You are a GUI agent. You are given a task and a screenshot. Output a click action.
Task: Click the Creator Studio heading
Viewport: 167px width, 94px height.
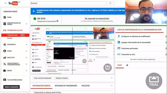(10, 11)
